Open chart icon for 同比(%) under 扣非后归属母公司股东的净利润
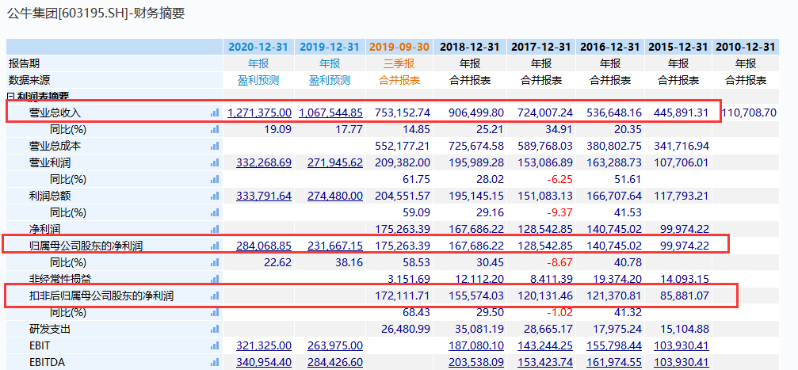Image resolution: width=798 pixels, height=370 pixels. pyautogui.click(x=215, y=312)
